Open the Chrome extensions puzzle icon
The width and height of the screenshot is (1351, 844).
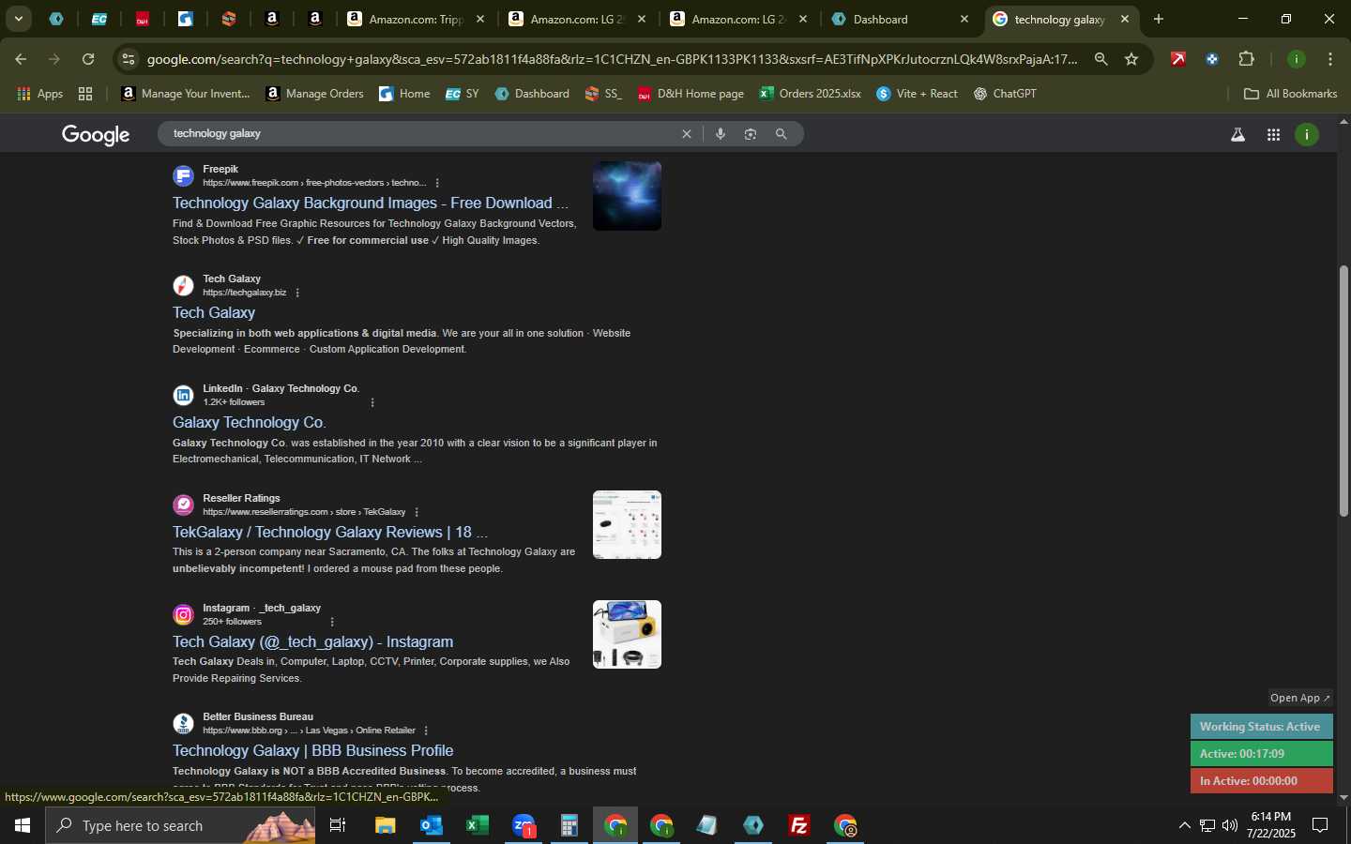coord(1246,59)
